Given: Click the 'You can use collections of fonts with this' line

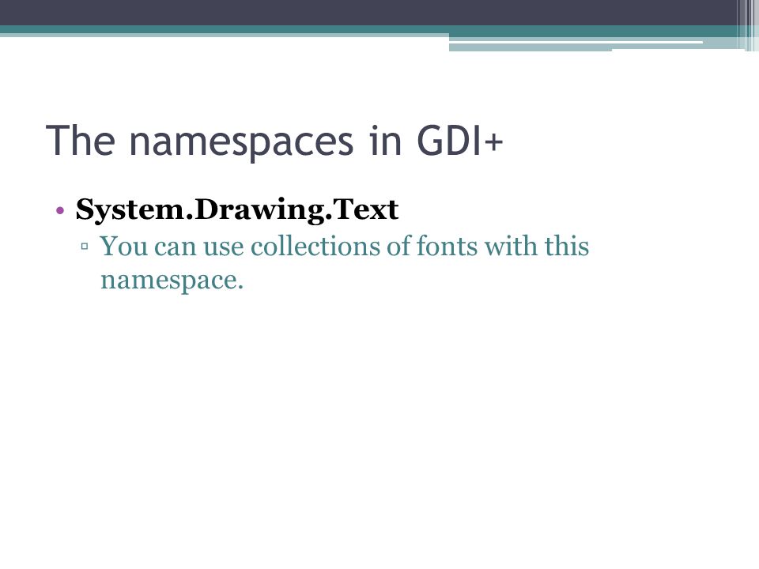Looking at the screenshot, I should coord(344,246).
